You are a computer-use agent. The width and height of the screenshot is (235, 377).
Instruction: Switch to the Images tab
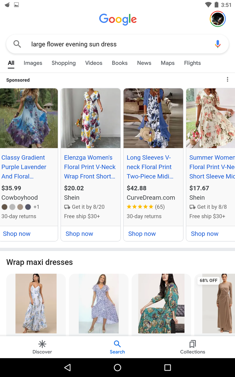[33, 63]
